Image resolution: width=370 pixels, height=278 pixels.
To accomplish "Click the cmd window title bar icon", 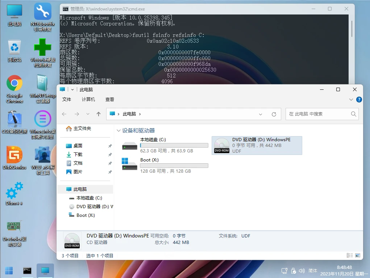I will (x=65, y=9).
